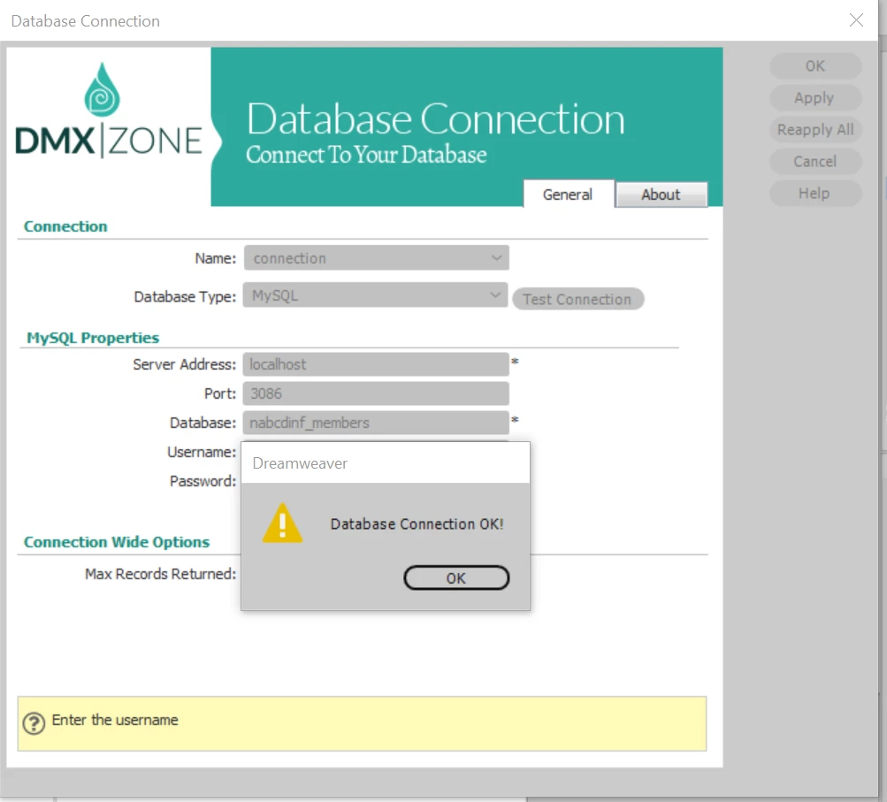
Task: Click the Apply button
Action: pos(815,98)
